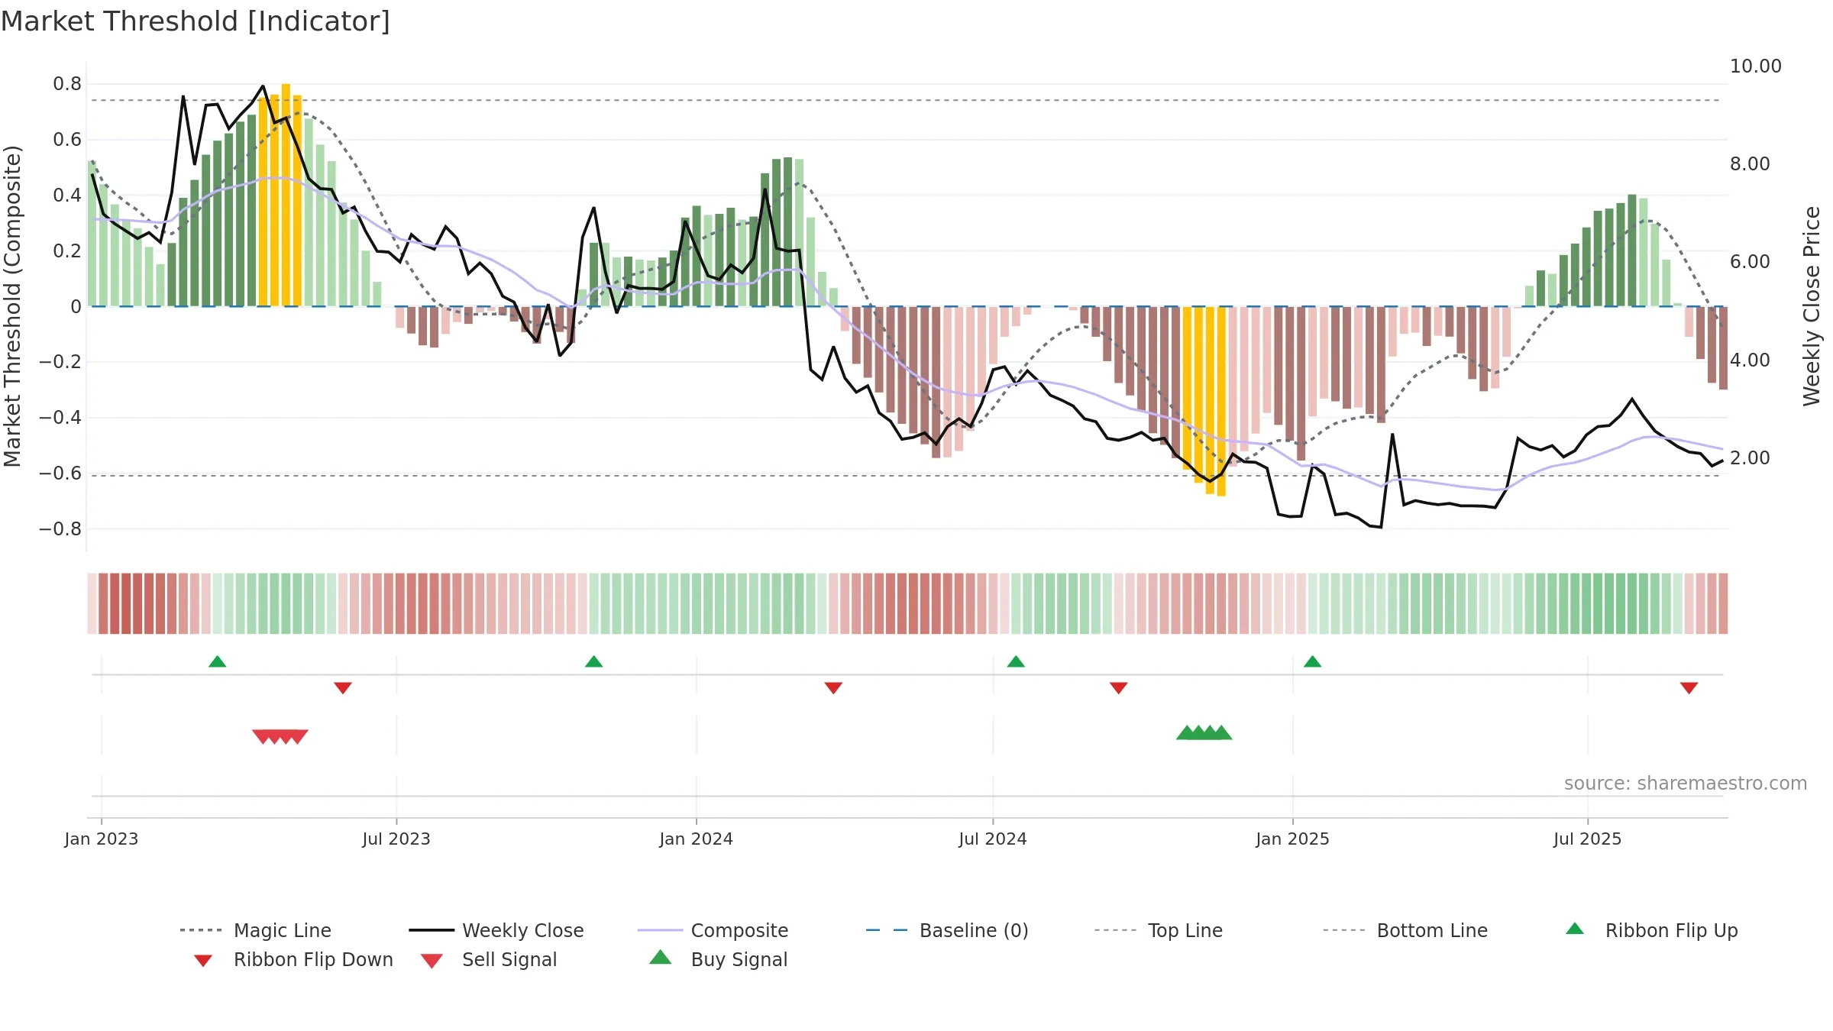The image size is (1833, 1031).
Task: Click the ribbon flip up marker just after Jul 2024
Action: click(1016, 661)
